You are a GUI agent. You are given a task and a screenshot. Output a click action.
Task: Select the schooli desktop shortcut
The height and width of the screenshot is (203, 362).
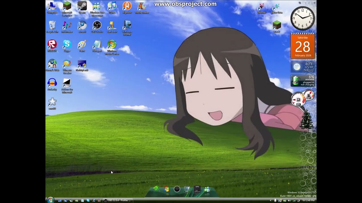(82, 27)
